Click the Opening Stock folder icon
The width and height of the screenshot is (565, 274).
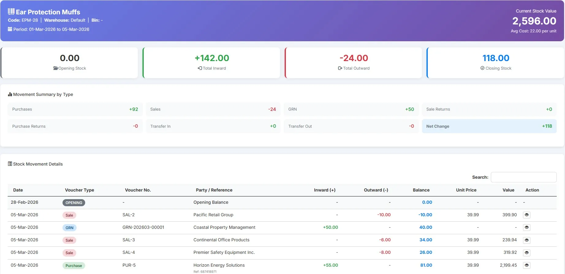[x=55, y=68]
